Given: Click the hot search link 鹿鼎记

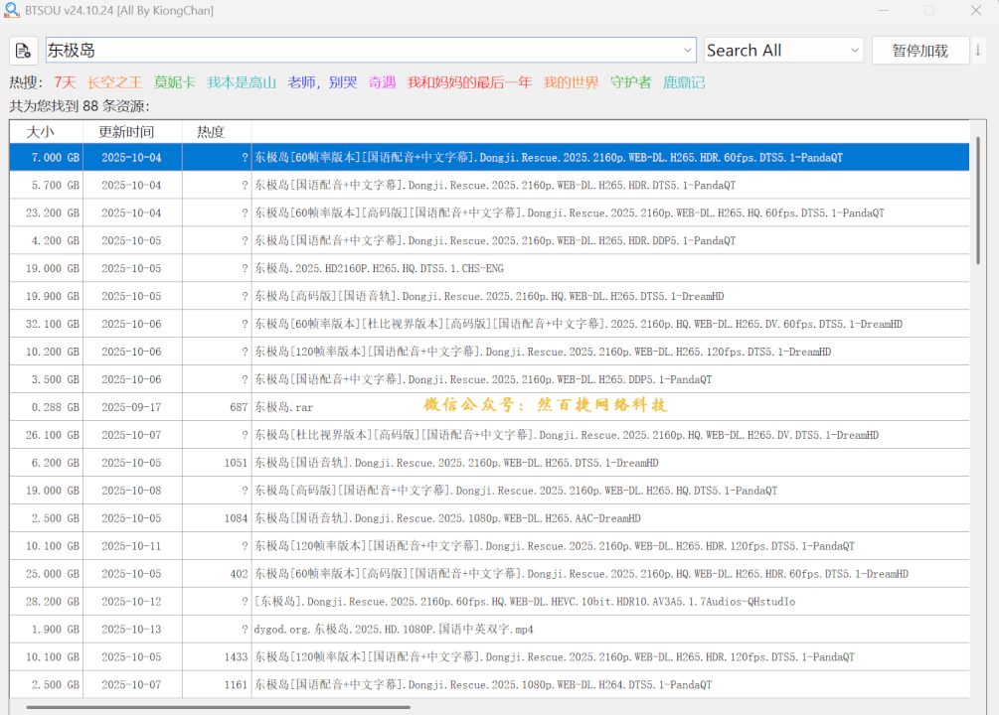Looking at the screenshot, I should 684,82.
